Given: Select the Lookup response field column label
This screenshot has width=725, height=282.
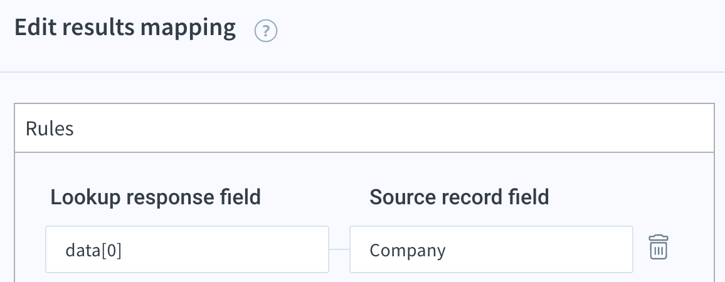Looking at the screenshot, I should click(156, 197).
